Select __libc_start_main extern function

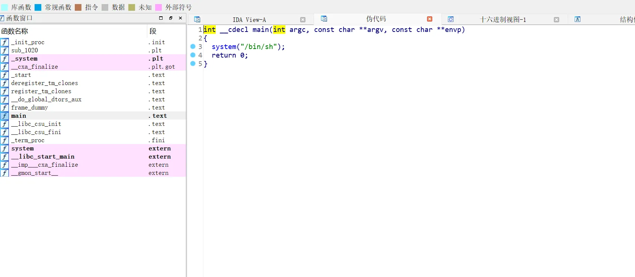click(x=93, y=157)
